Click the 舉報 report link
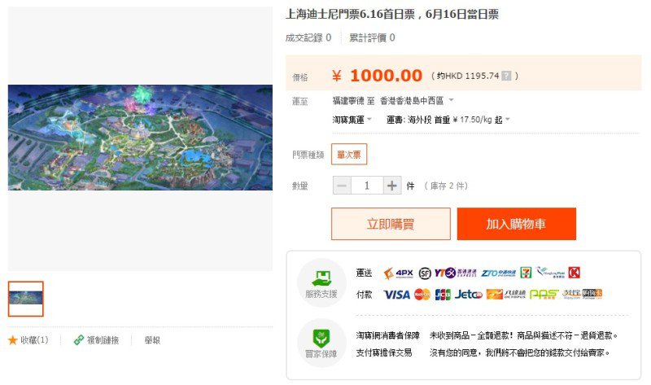The image size is (651, 385). (x=152, y=340)
